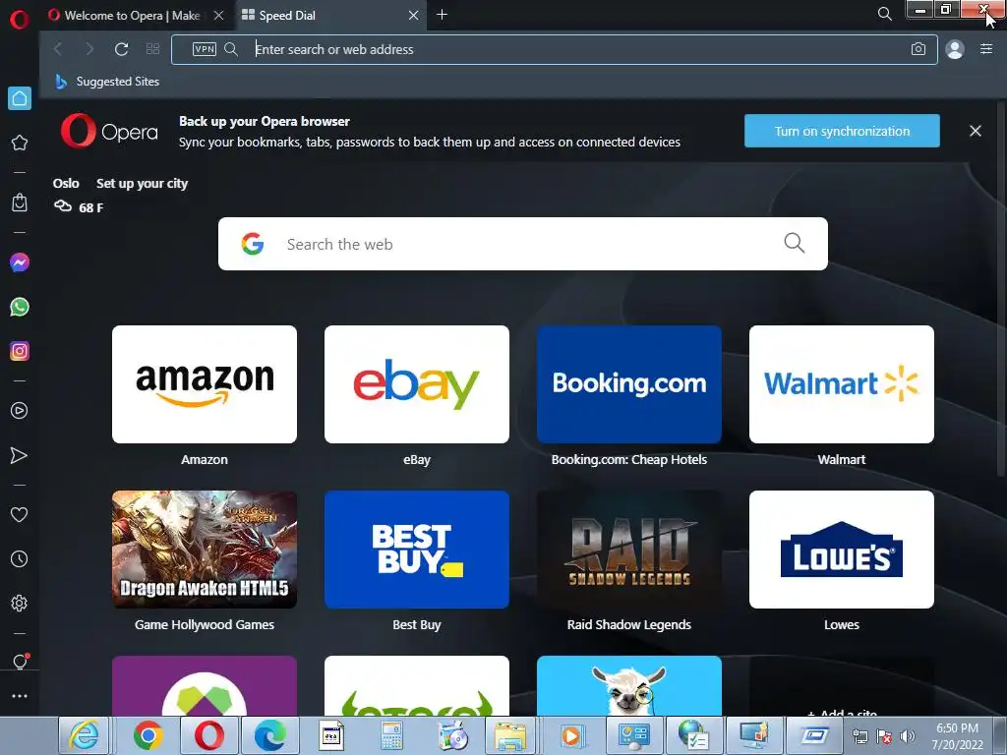Open the Walmart speed dial tile
1007x755 pixels.
point(842,384)
